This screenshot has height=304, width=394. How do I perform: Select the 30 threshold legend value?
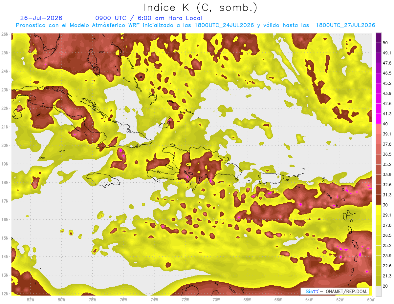click(x=385, y=205)
